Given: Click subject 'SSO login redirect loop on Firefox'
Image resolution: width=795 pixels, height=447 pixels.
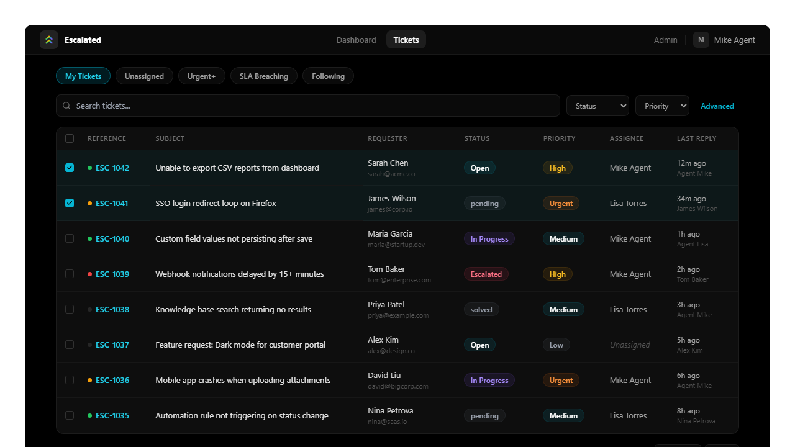Looking at the screenshot, I should tap(216, 203).
